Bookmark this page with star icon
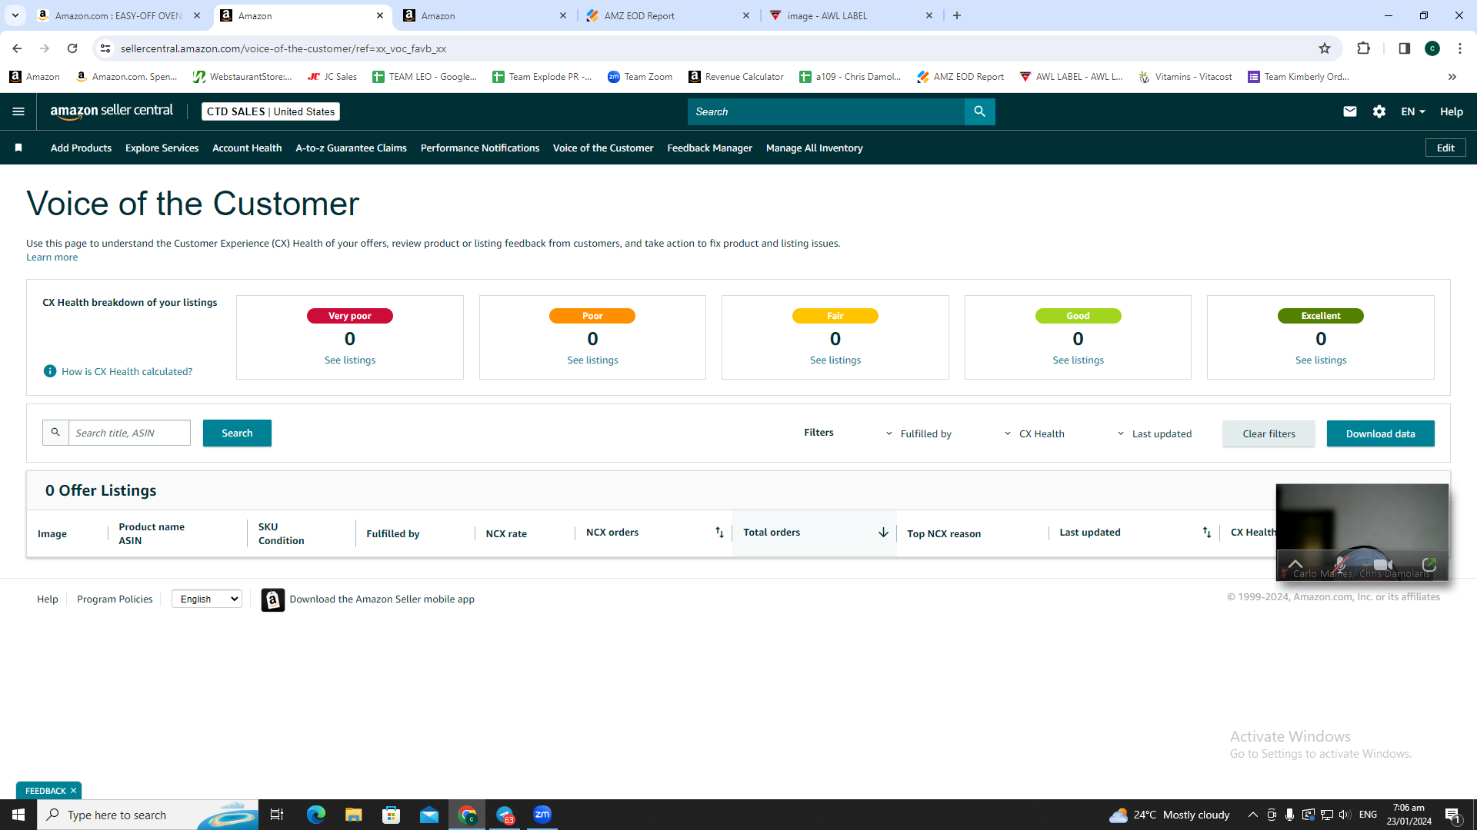Viewport: 1477px width, 830px height. click(x=1325, y=48)
